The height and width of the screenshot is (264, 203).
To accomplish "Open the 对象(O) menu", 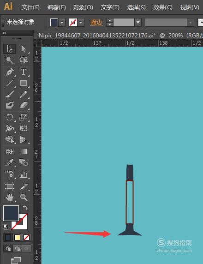I will coord(83,7).
